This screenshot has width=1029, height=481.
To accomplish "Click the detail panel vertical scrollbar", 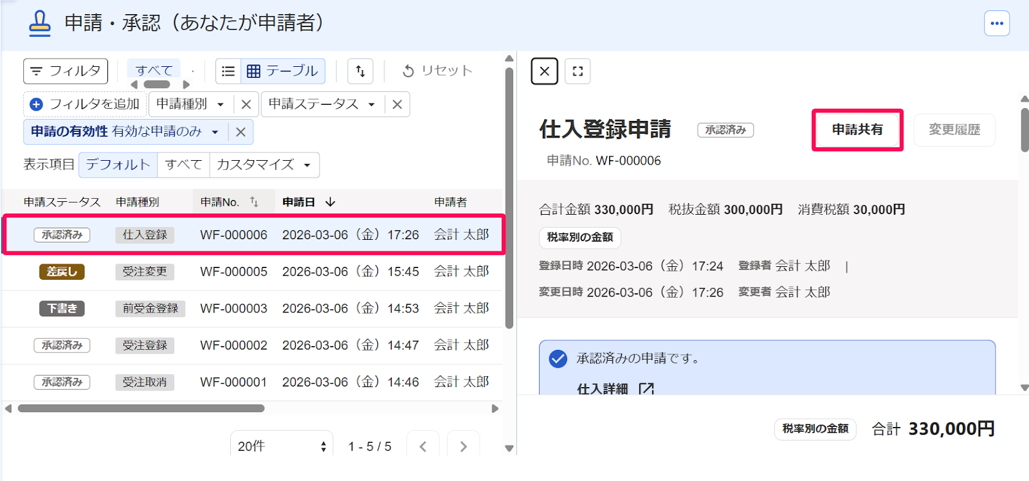I will click(1024, 130).
